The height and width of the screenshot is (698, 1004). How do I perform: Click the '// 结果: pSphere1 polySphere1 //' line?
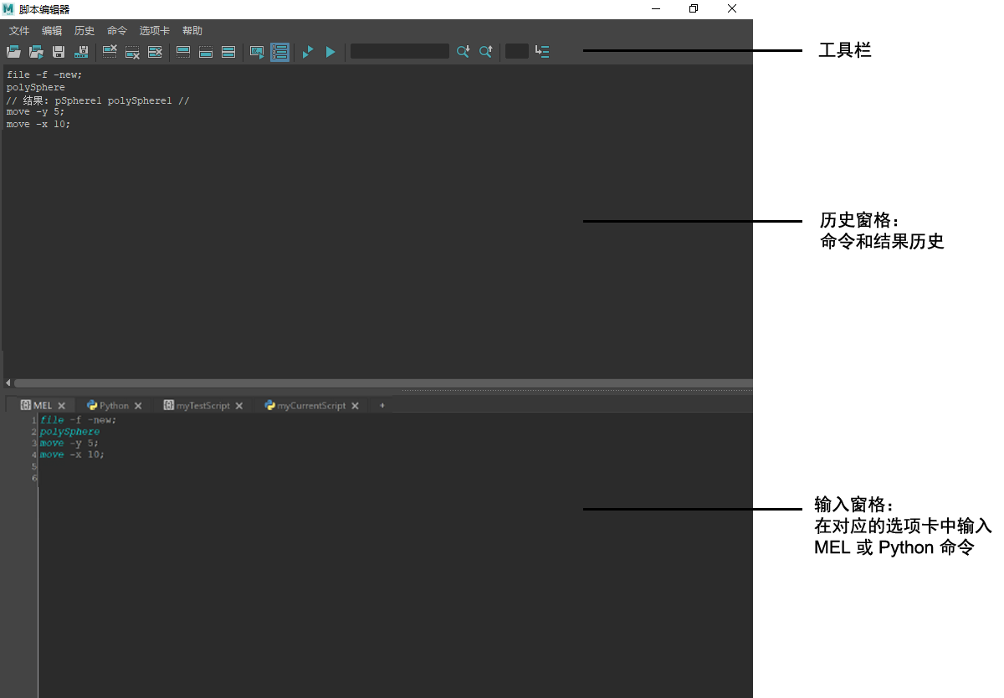tap(98, 100)
